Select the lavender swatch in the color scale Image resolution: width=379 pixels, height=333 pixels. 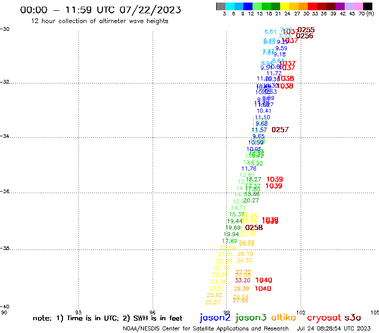pyautogui.click(x=349, y=6)
